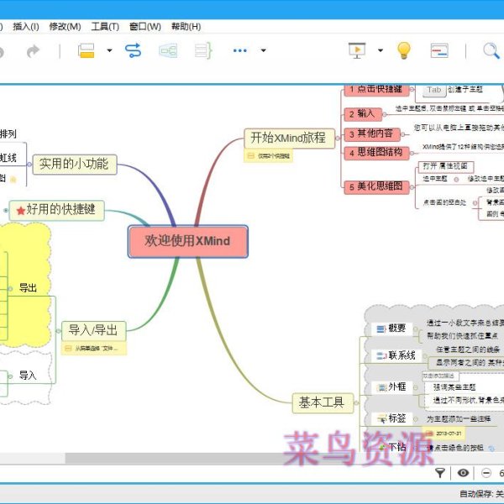Open dropdown arrow next to three-dots icon
Viewport: 504px width, 504px height.
point(264,50)
